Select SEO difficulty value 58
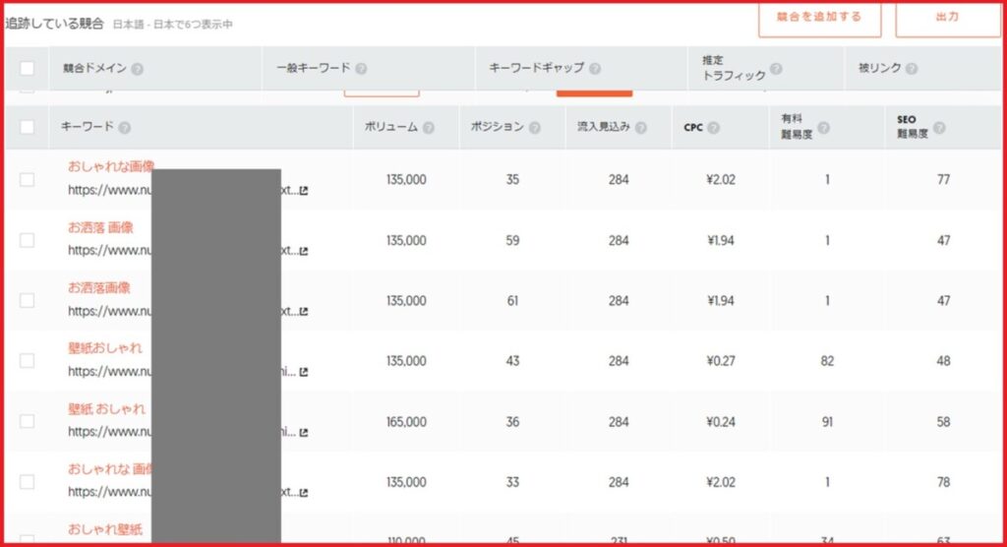This screenshot has width=1007, height=547. (x=943, y=422)
